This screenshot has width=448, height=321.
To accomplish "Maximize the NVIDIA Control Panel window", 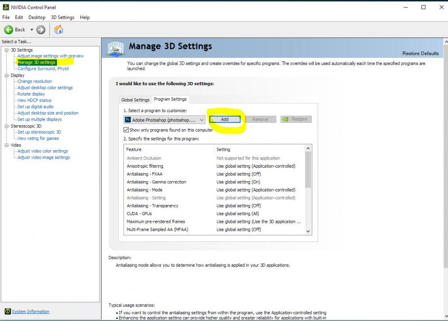I will (423, 7).
